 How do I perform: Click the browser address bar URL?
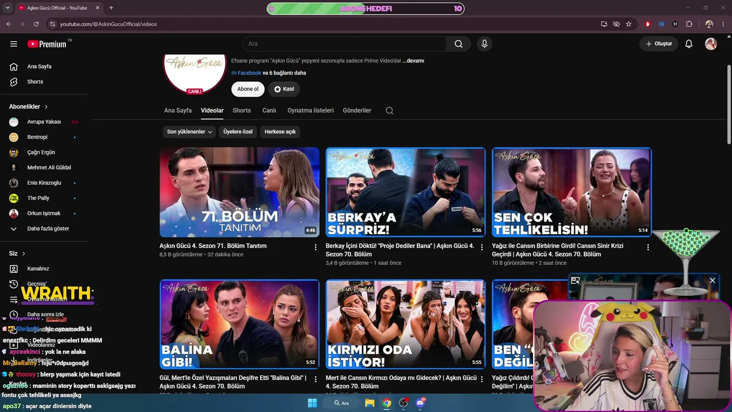(108, 24)
